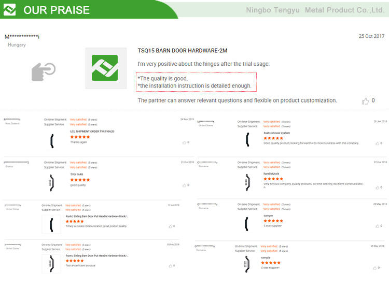The height and width of the screenshot is (289, 389).
Task: Open the "4sets shower system" product link
Action: tap(277, 133)
